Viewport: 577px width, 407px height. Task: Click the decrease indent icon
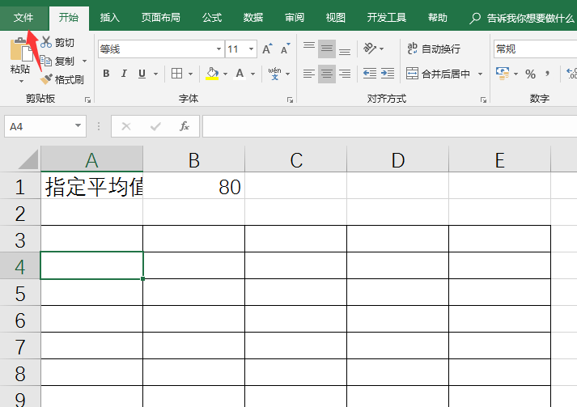[x=370, y=74]
